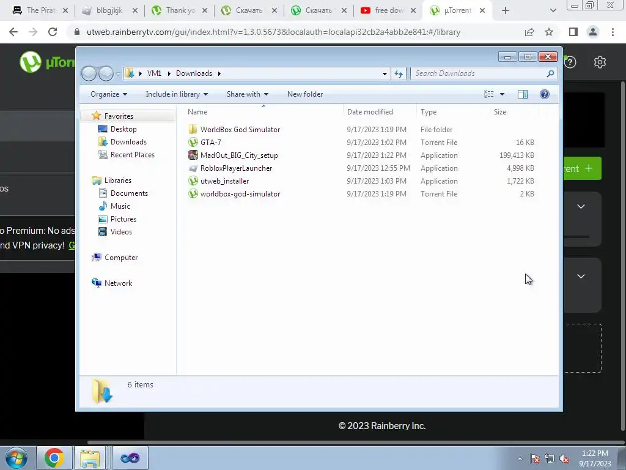626x470 pixels.
Task: Select the RobloxPlayerLauncher application icon
Action: click(x=193, y=168)
